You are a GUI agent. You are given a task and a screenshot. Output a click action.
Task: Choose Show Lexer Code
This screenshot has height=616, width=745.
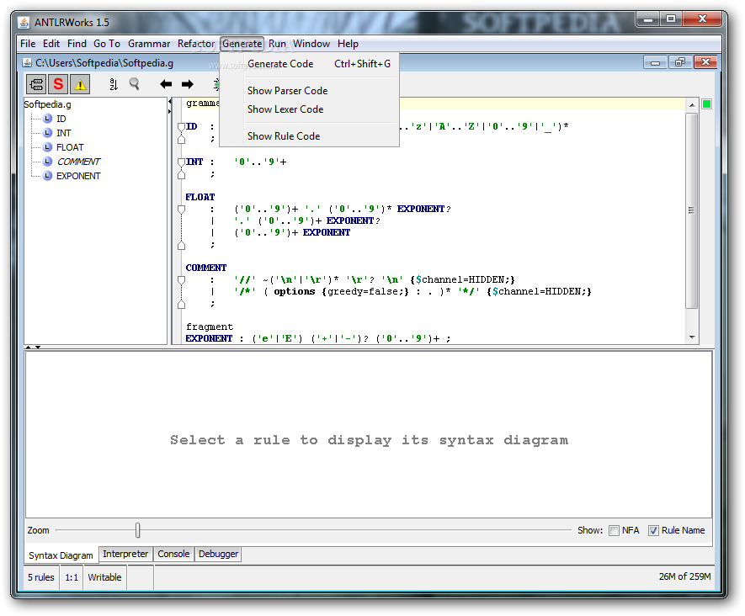coord(309,109)
